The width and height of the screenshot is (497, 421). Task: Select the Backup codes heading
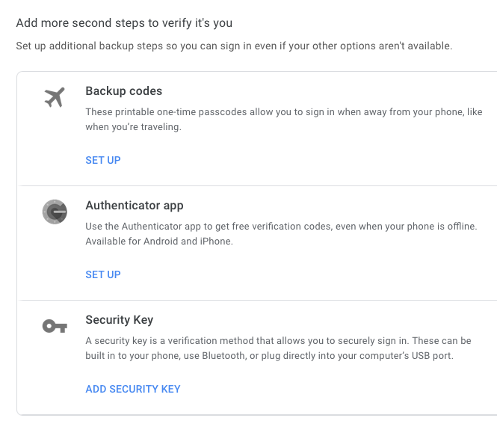[124, 91]
